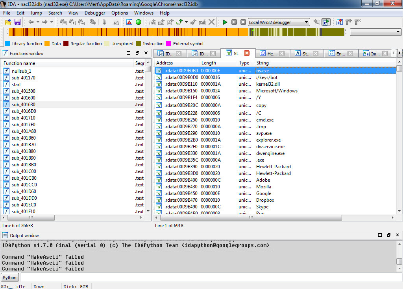Switch to the Enums tab
Viewport: 403px width, 289px height.
[x=340, y=53]
